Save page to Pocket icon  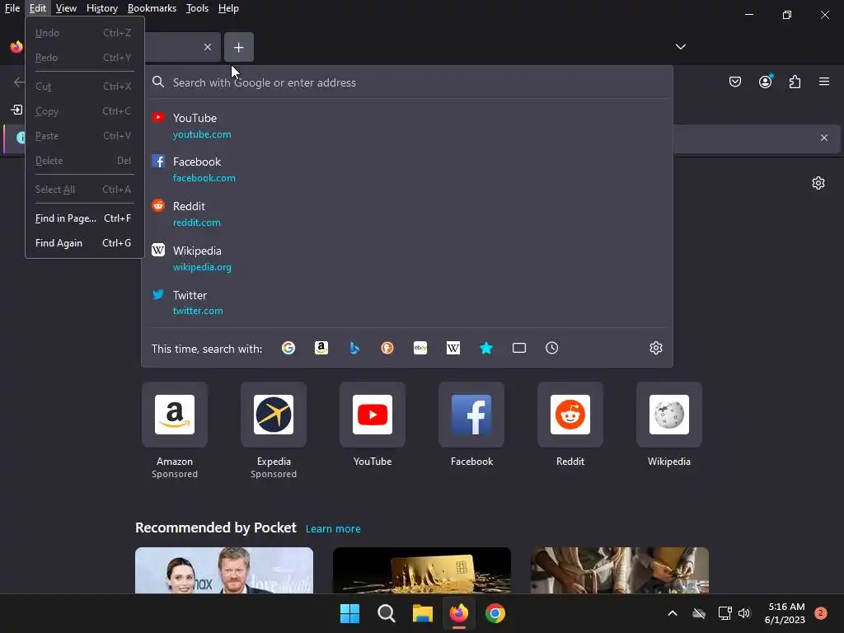(x=734, y=82)
